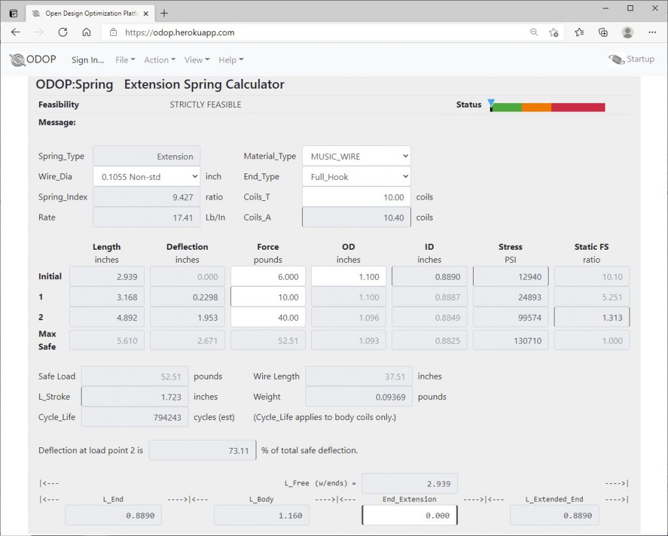The image size is (668, 536).
Task: Click the site info padlock in address bar
Action: coord(113,31)
